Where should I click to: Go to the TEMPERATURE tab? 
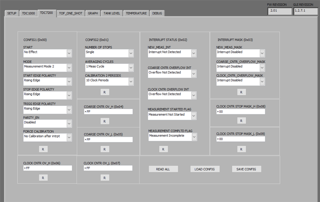[136, 13]
